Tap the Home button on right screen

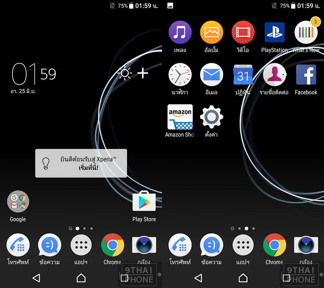[243, 278]
